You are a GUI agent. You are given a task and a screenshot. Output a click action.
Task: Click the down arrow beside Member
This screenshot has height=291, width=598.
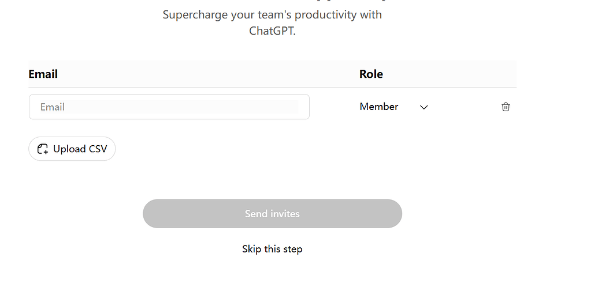424,107
